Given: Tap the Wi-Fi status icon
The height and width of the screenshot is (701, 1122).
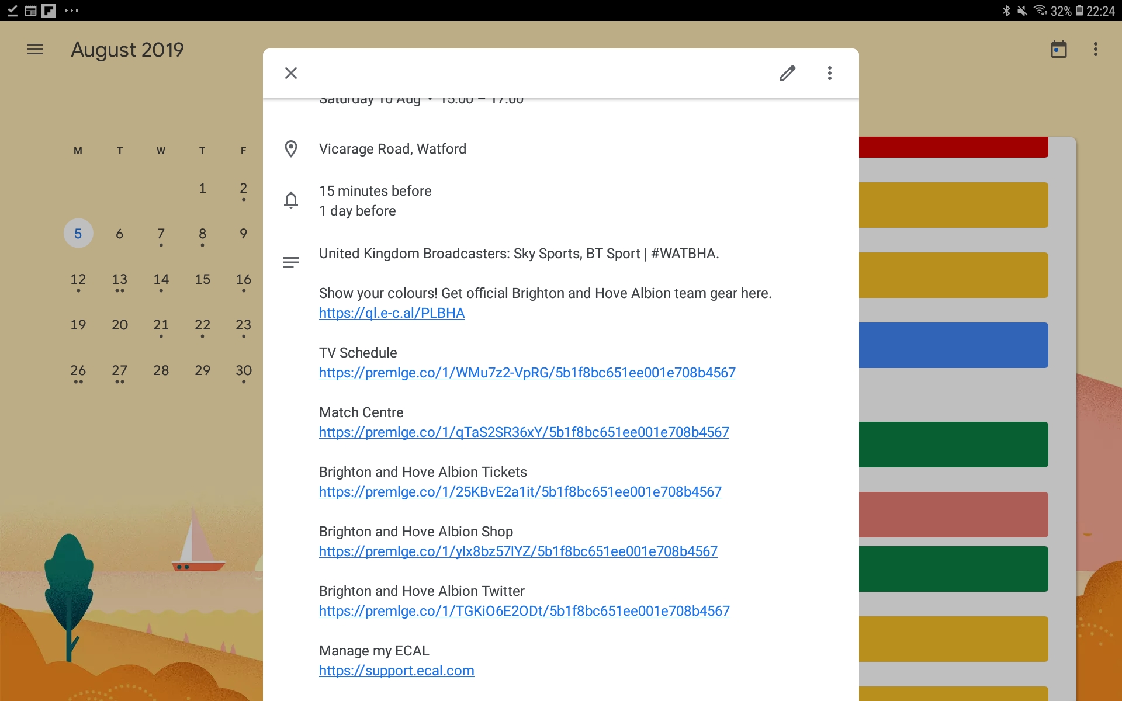Looking at the screenshot, I should [1040, 11].
